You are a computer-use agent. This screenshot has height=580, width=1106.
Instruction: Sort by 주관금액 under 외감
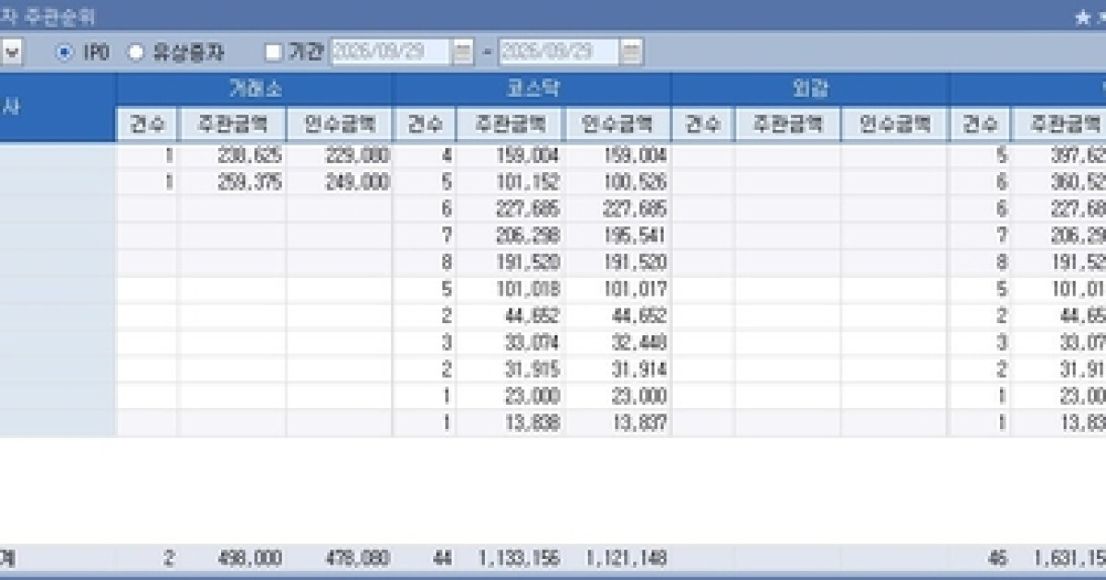point(787,123)
